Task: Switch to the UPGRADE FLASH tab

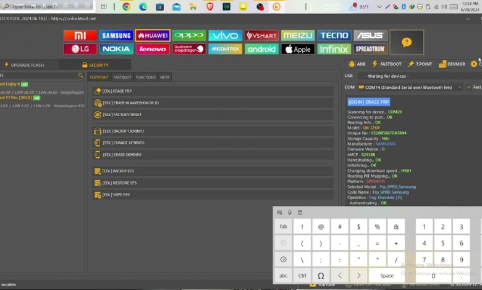Action: click(x=24, y=65)
